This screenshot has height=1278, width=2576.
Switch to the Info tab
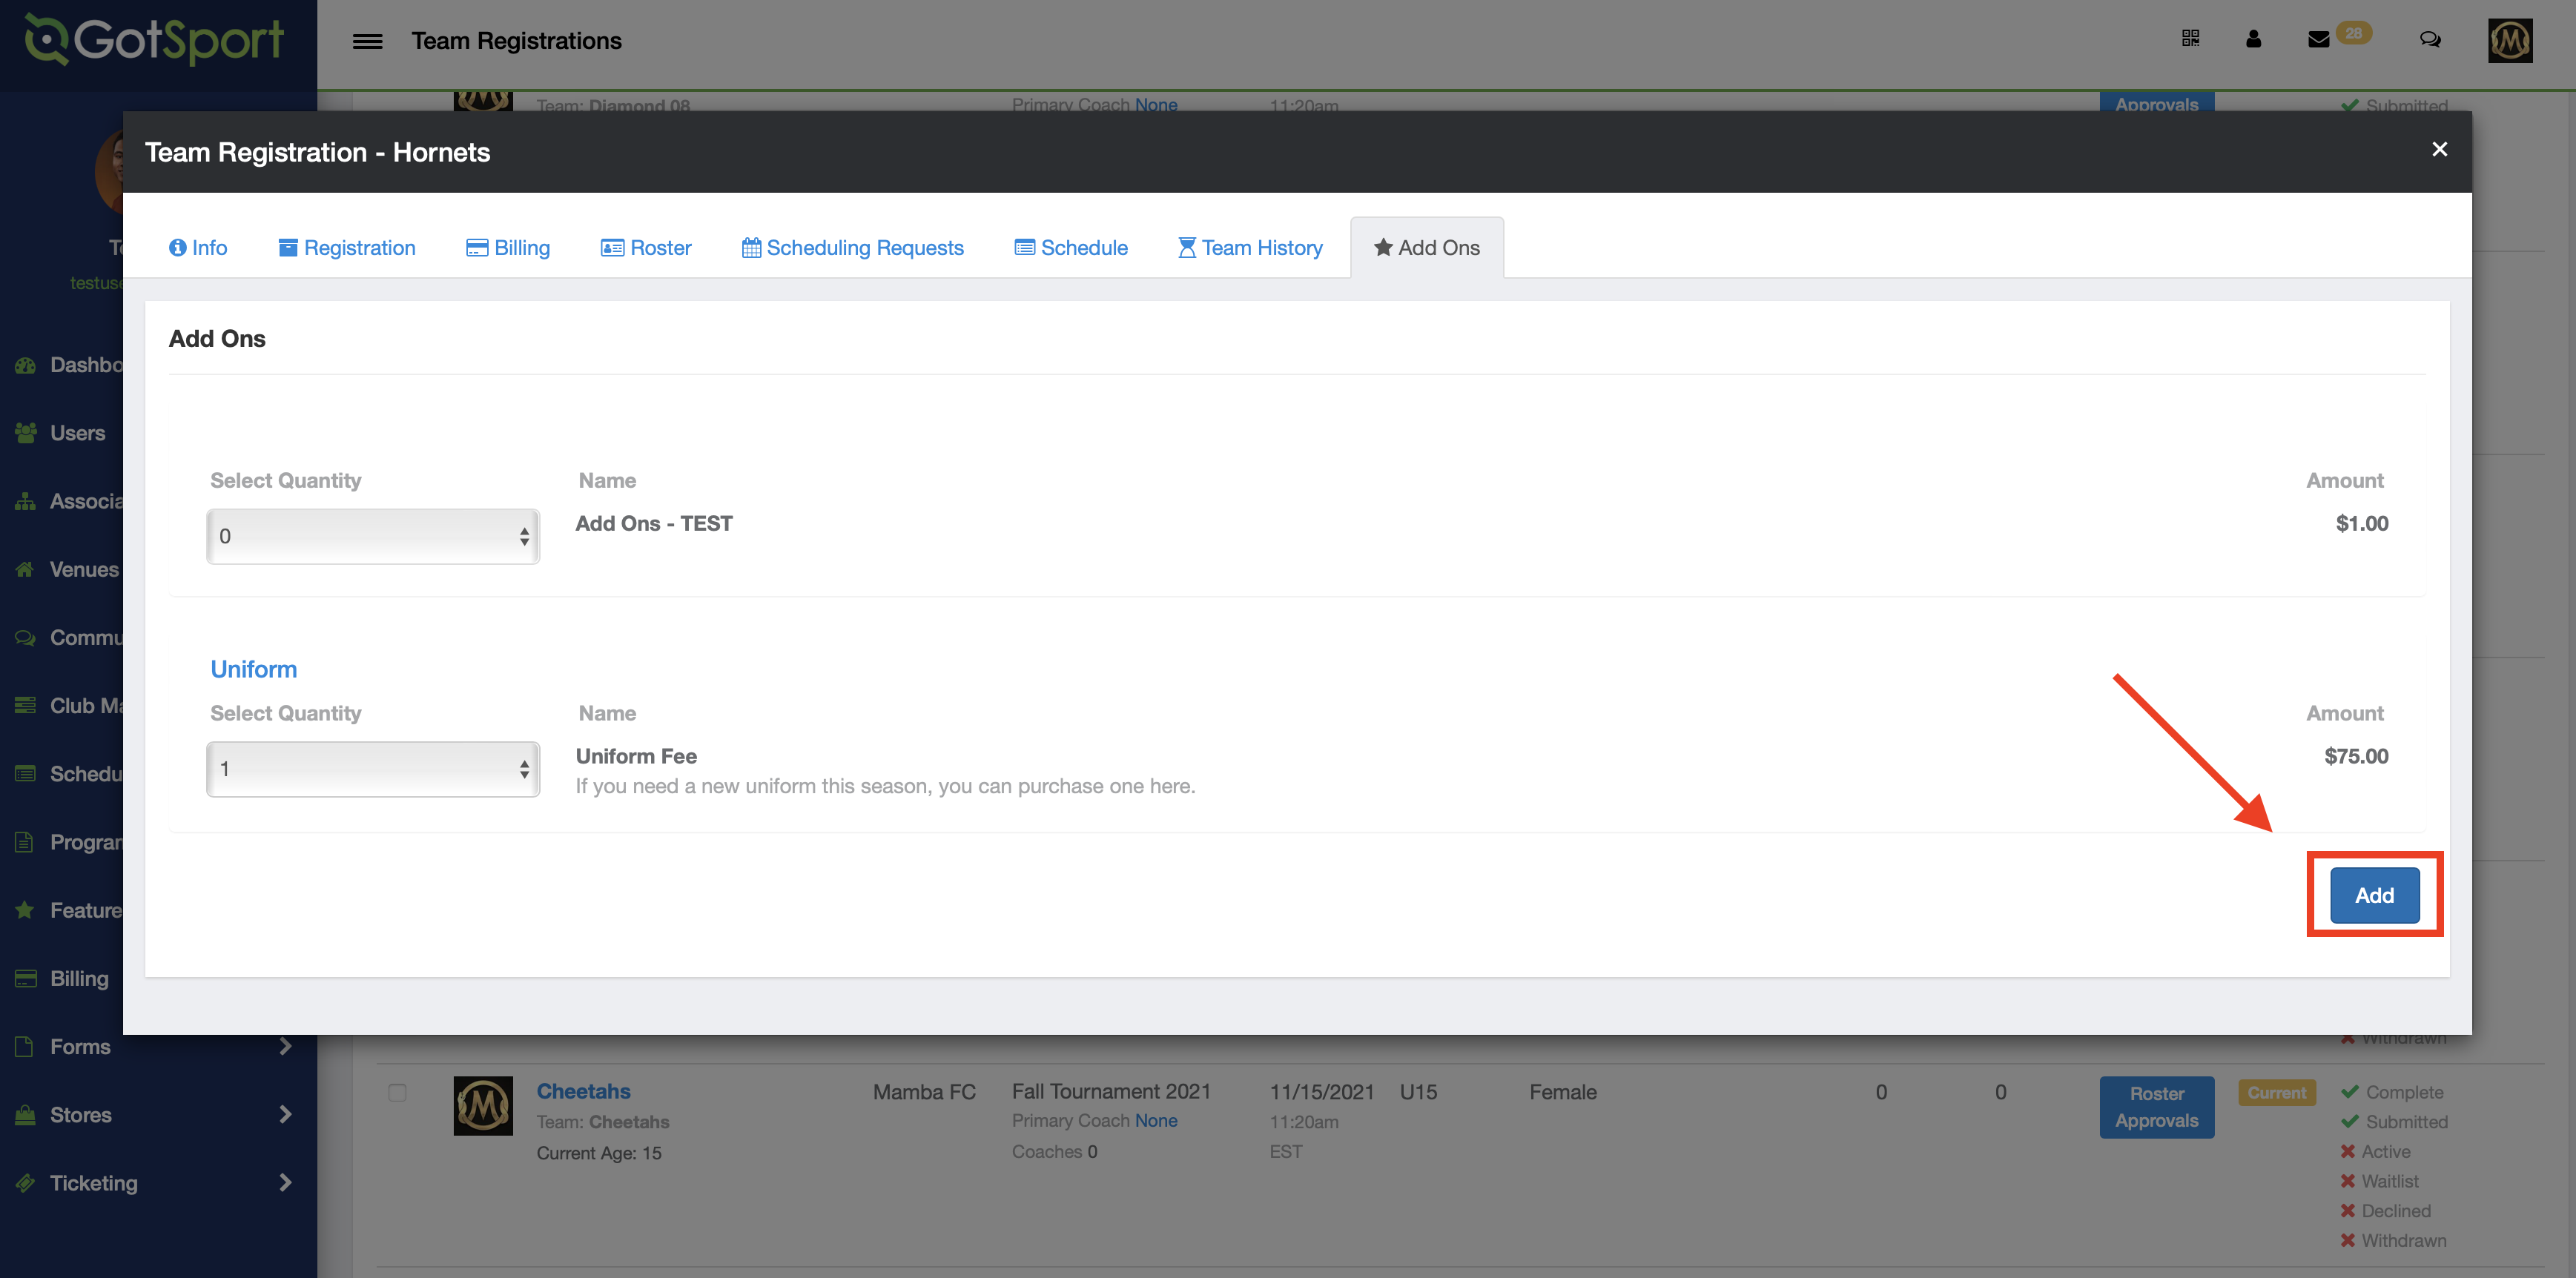point(198,247)
